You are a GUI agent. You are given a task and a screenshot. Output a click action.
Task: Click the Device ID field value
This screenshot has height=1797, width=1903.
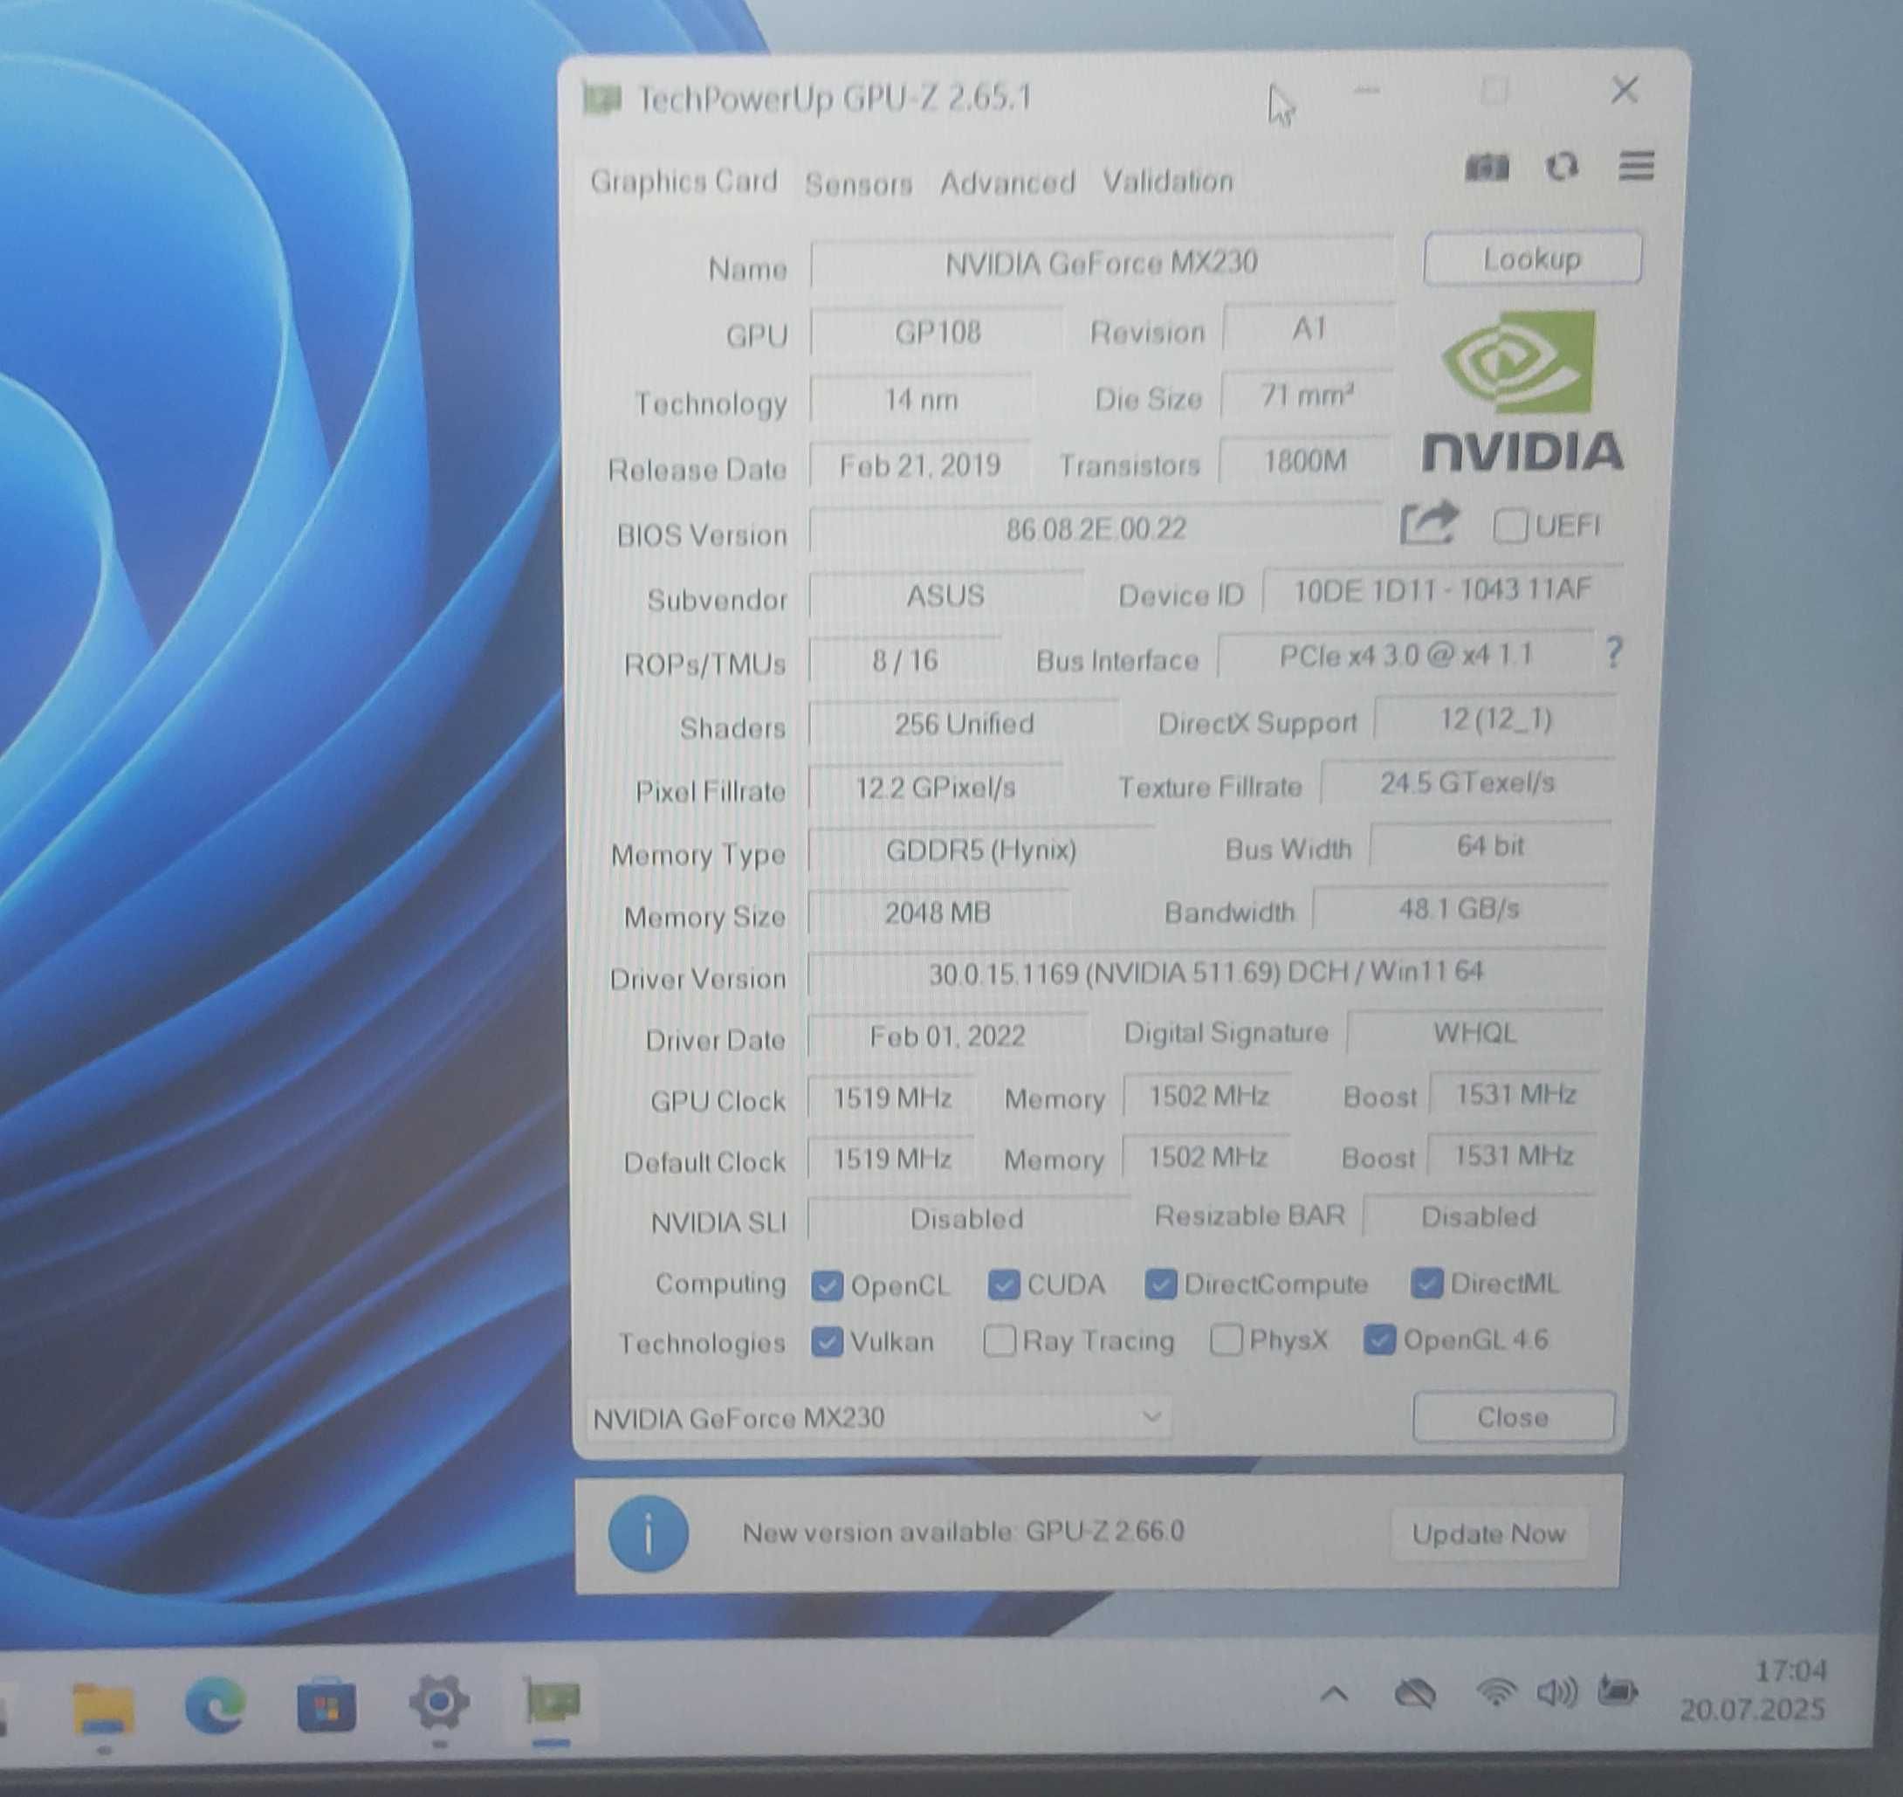(1442, 590)
